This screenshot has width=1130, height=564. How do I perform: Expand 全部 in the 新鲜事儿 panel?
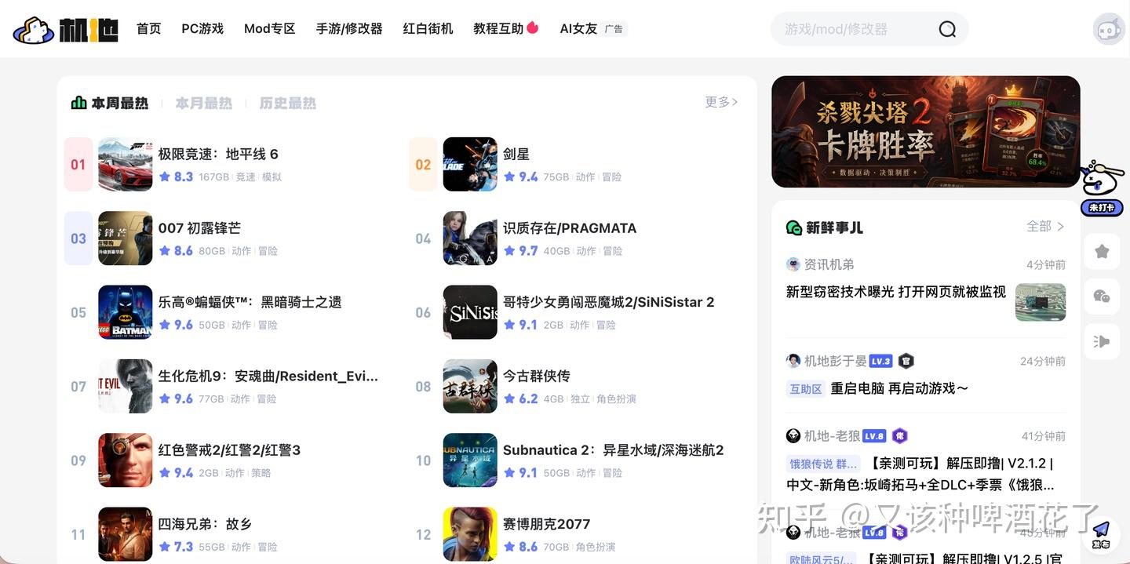click(1045, 226)
